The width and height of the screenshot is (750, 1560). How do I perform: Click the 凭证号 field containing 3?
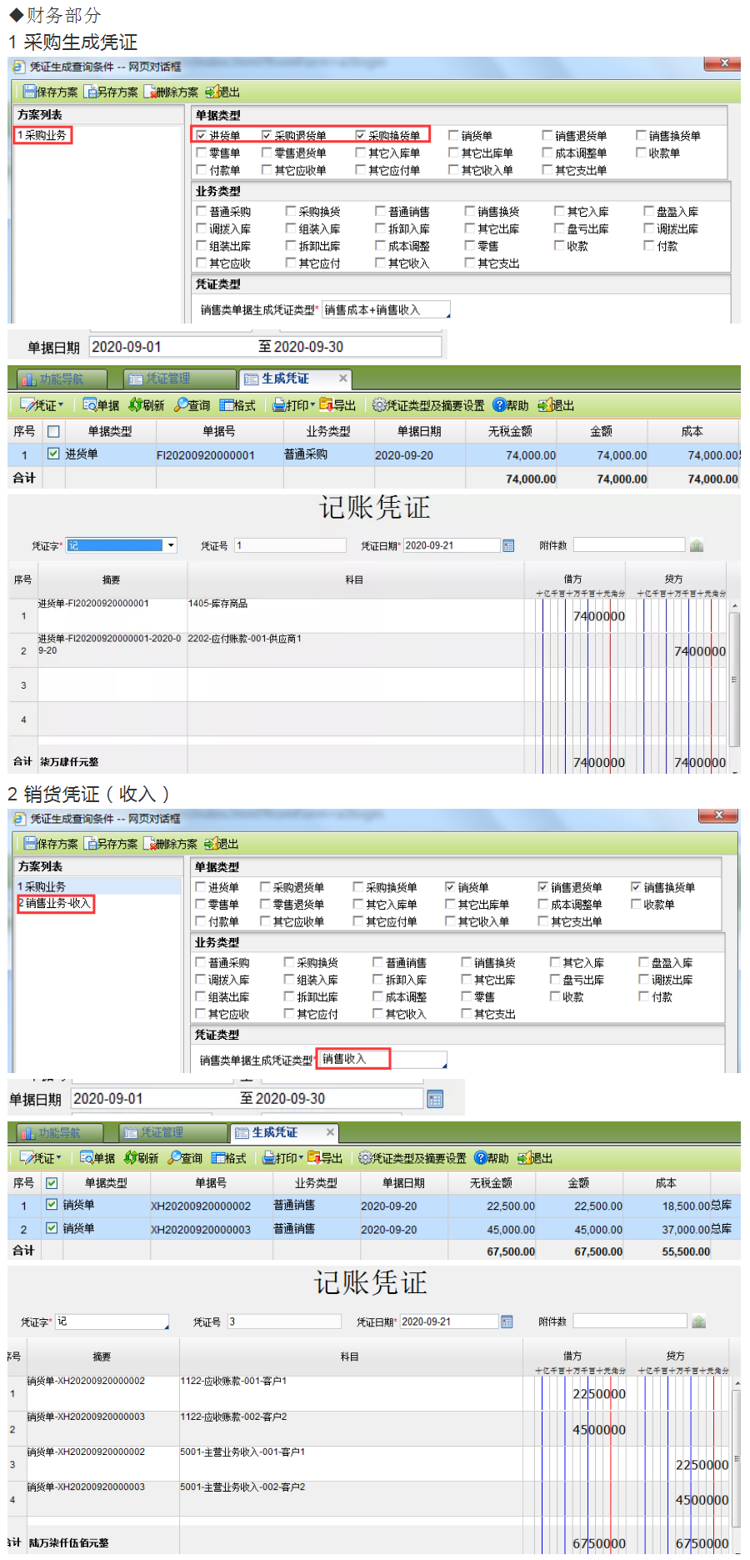point(283,1322)
